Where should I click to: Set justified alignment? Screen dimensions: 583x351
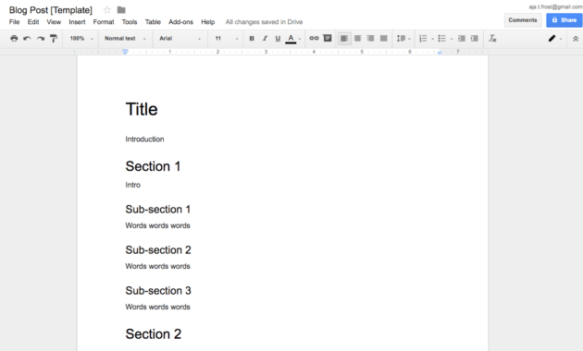(384, 38)
